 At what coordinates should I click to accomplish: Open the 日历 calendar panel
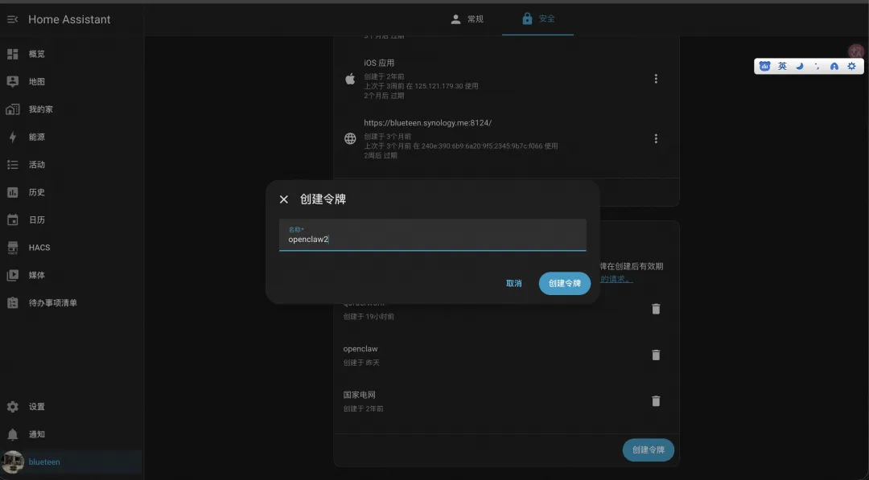71,219
